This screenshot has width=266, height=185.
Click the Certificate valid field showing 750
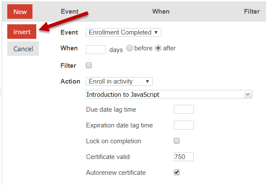pyautogui.click(x=184, y=156)
